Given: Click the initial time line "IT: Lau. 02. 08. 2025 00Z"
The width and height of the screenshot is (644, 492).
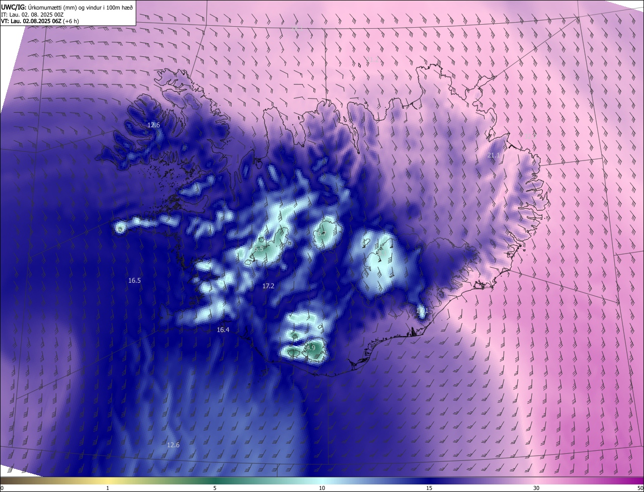Looking at the screenshot, I should pos(32,15).
